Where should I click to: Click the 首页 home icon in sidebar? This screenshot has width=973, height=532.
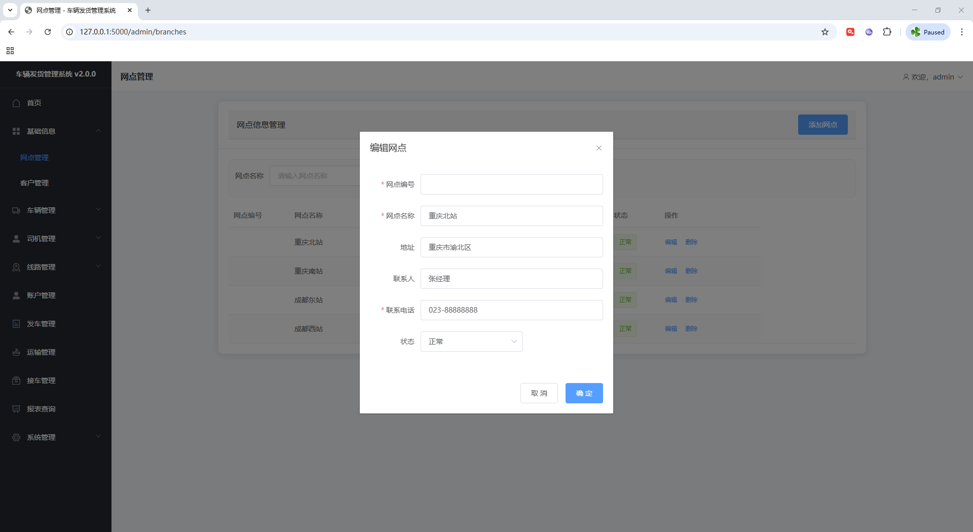[16, 103]
